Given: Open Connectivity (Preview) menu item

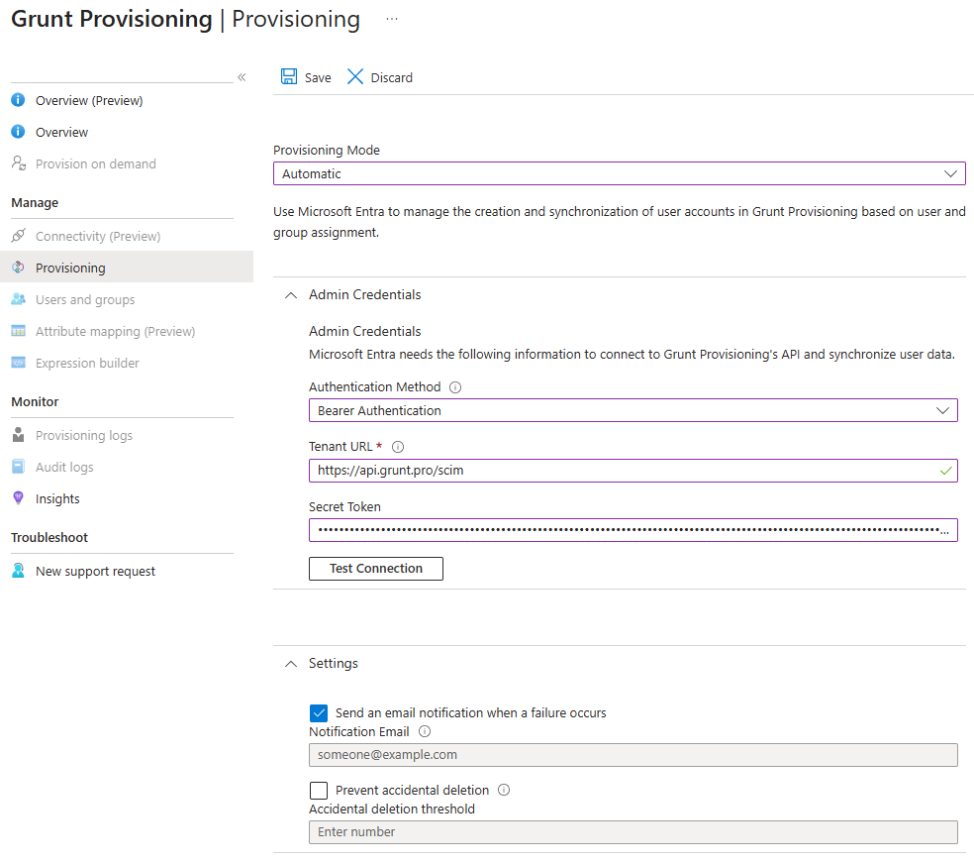Looking at the screenshot, I should (98, 236).
